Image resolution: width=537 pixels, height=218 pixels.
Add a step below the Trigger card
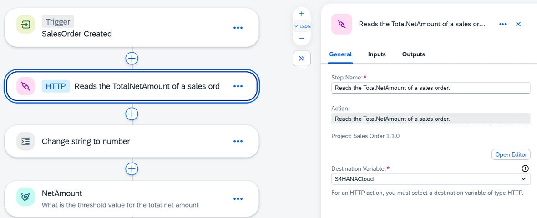tap(132, 59)
